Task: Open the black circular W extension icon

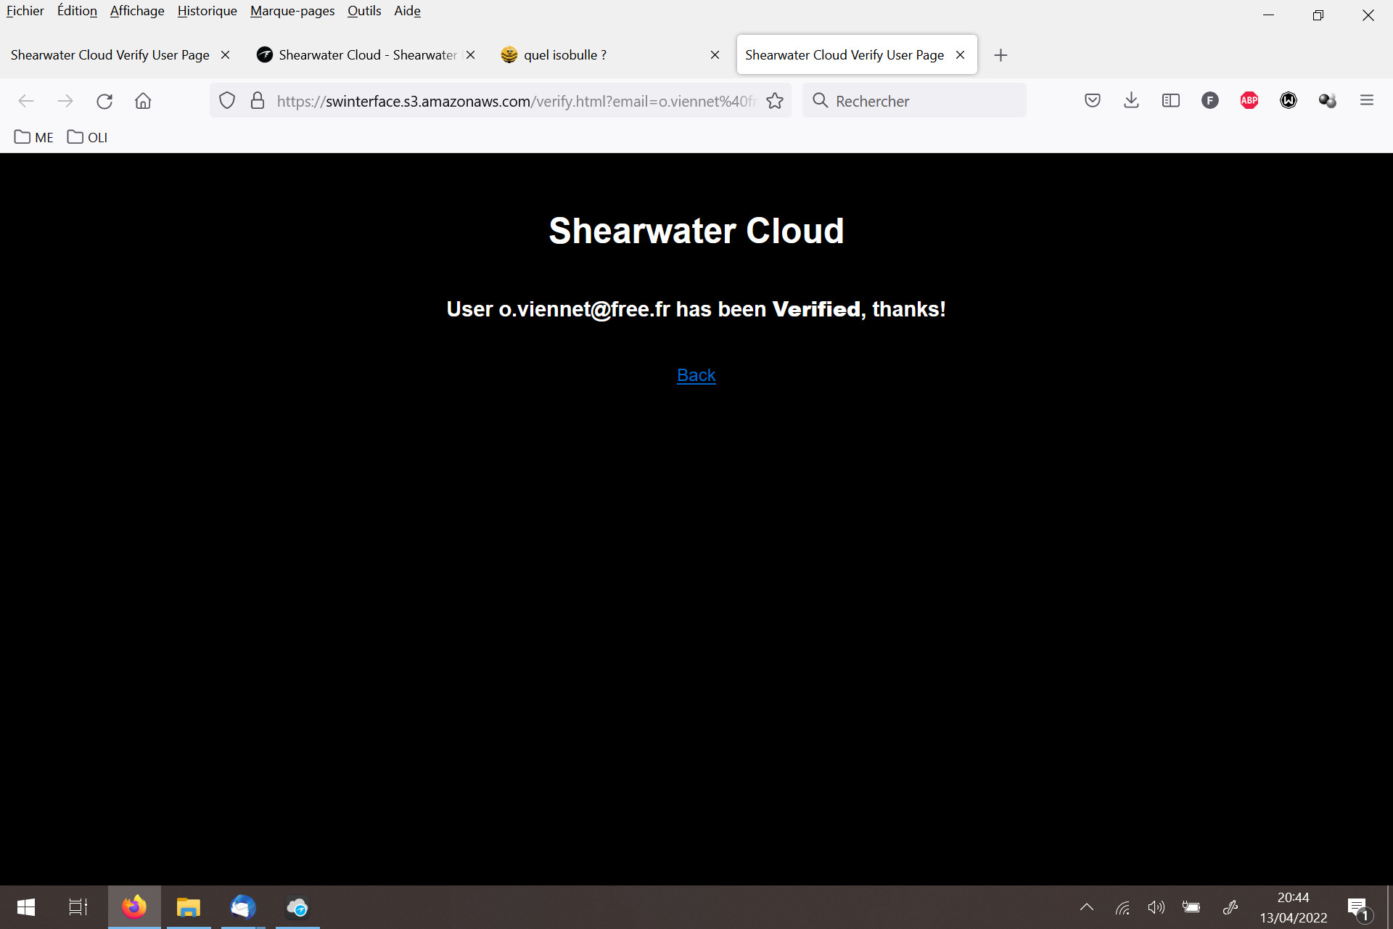Action: click(1289, 101)
